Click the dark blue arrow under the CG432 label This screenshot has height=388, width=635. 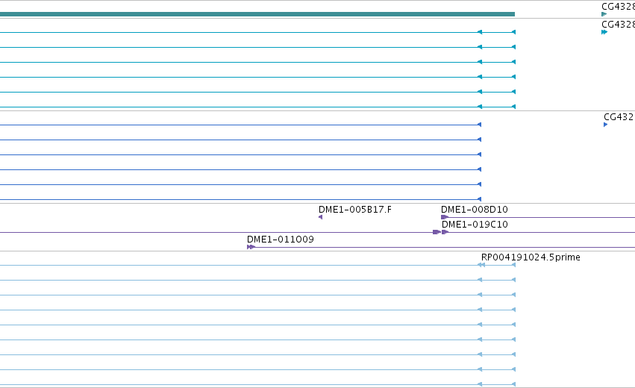coord(605,125)
